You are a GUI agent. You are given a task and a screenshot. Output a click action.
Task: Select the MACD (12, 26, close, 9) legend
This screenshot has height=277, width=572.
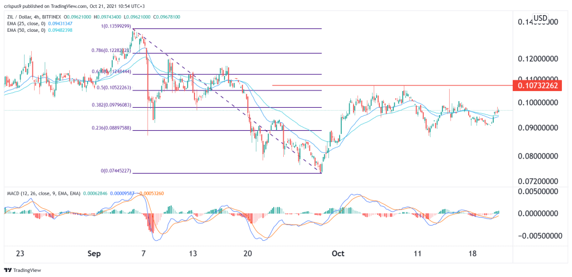pos(42,193)
